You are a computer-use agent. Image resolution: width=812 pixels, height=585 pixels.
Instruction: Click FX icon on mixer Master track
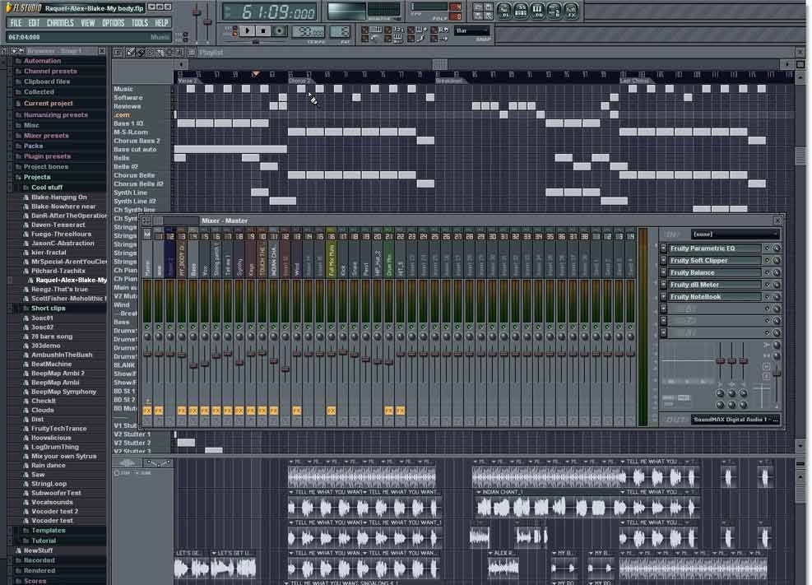(x=147, y=411)
